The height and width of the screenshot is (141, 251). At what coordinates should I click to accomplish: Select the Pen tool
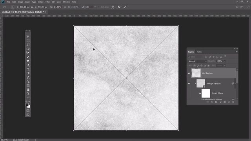point(28,78)
